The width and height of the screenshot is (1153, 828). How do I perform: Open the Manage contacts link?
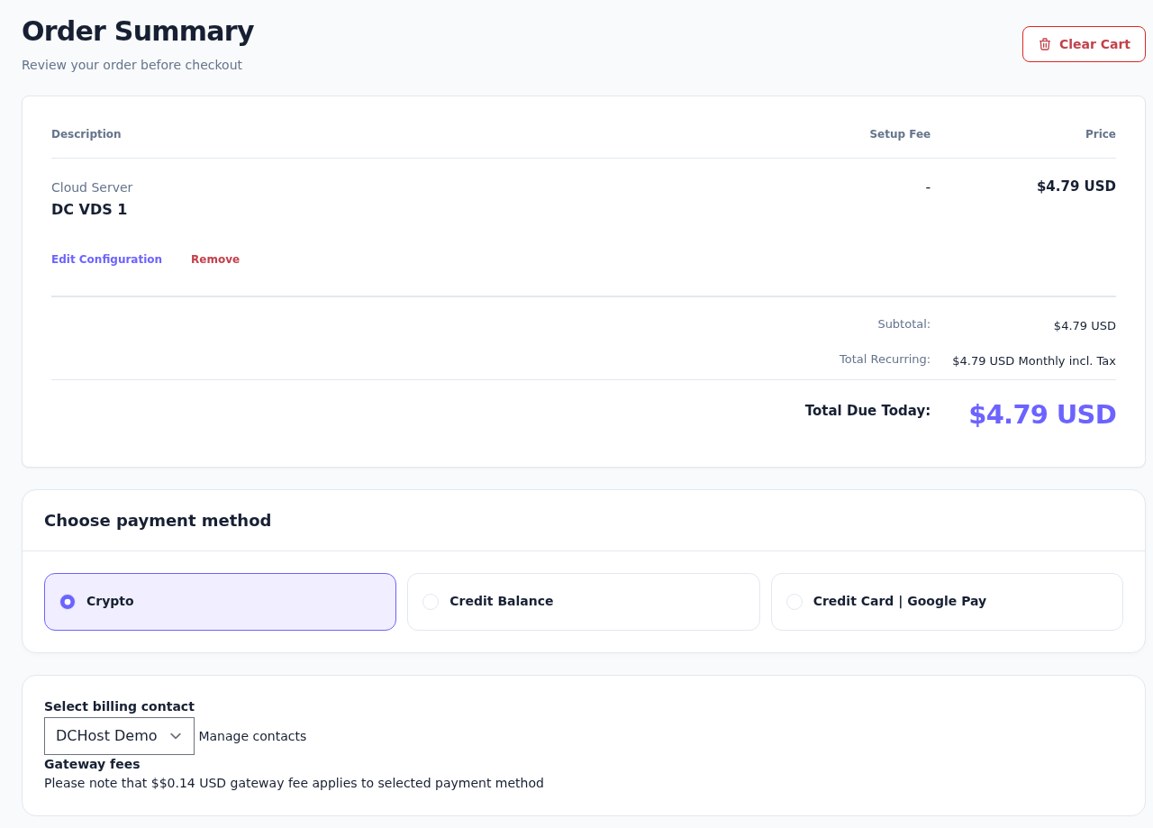point(252,736)
